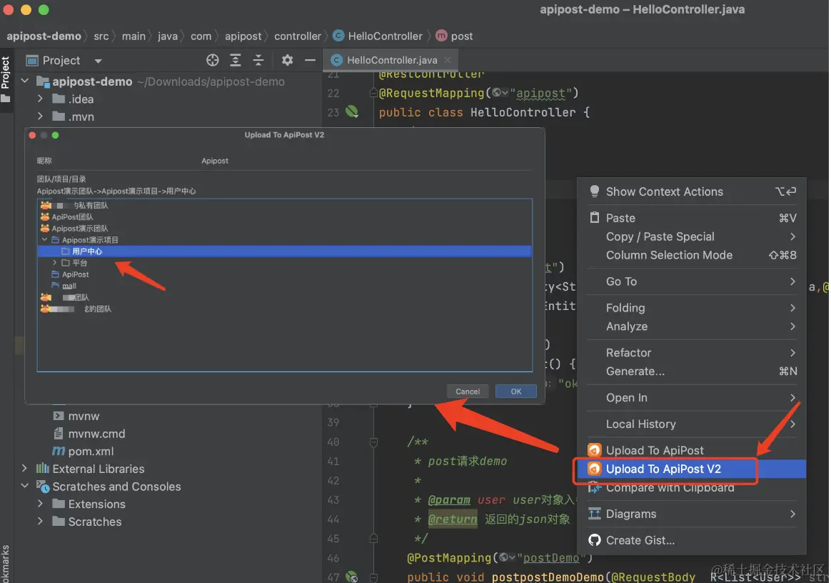Open Local History submenu
This screenshot has height=583, width=831.
pos(692,424)
